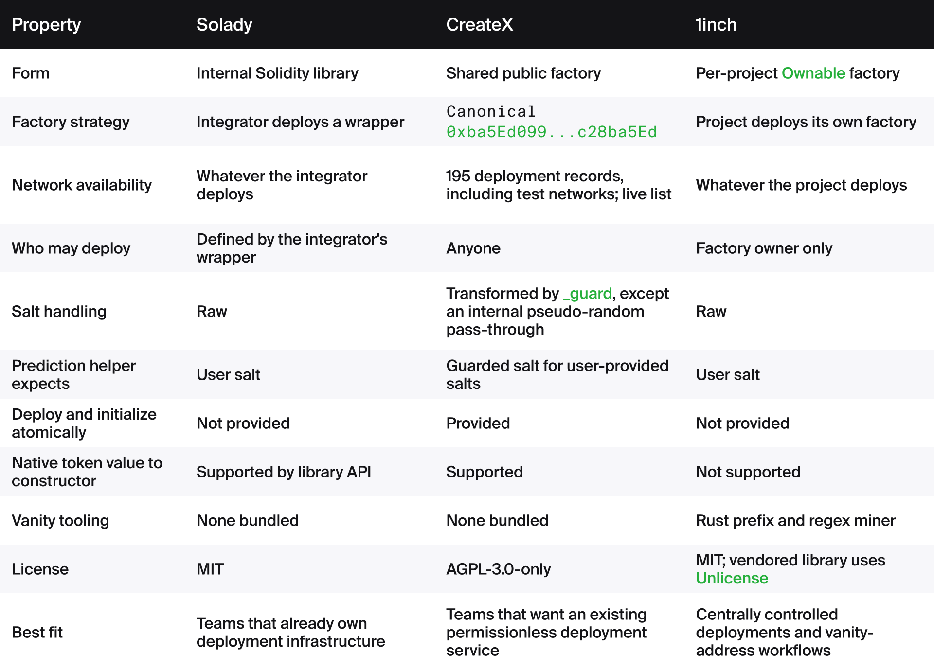The width and height of the screenshot is (934, 671).
Task: Select the Factory owner only cell
Action: 764,248
